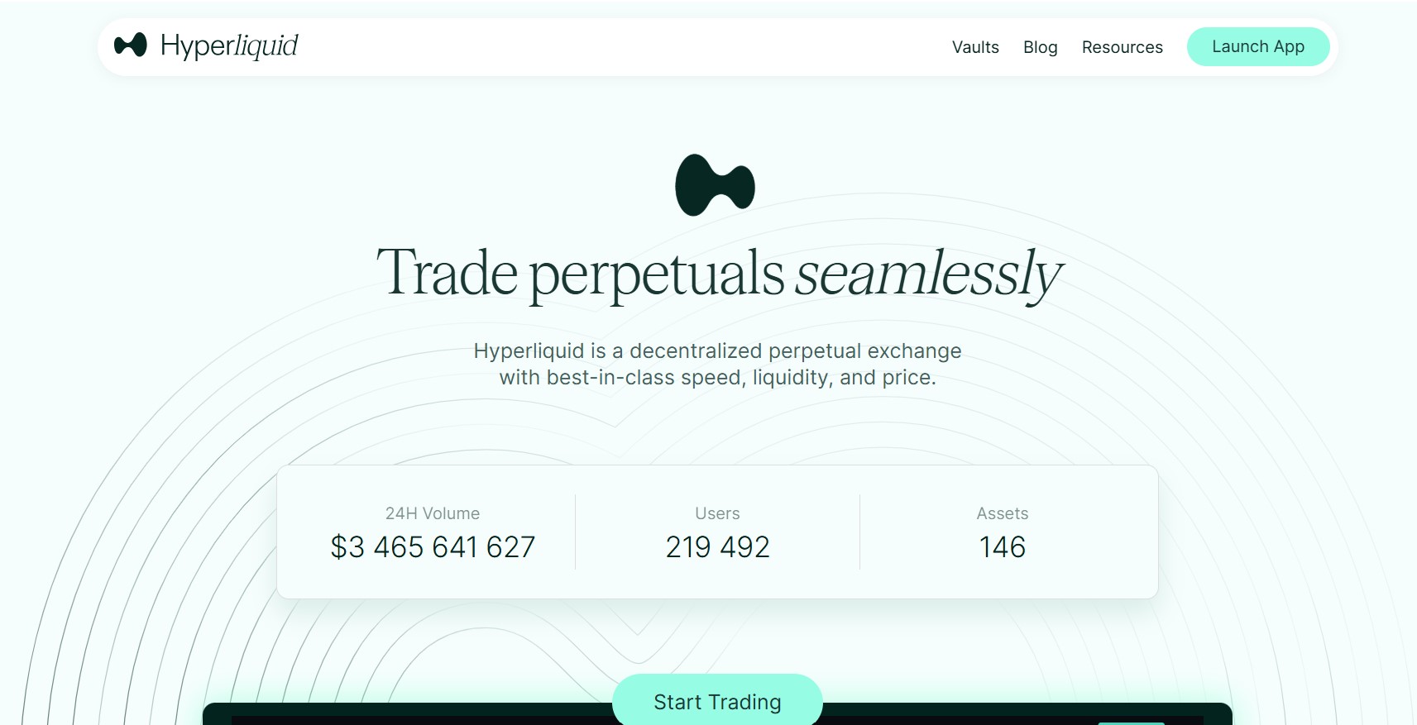Select the Users stat label
Viewport: 1417px width, 725px height.
[x=717, y=513]
